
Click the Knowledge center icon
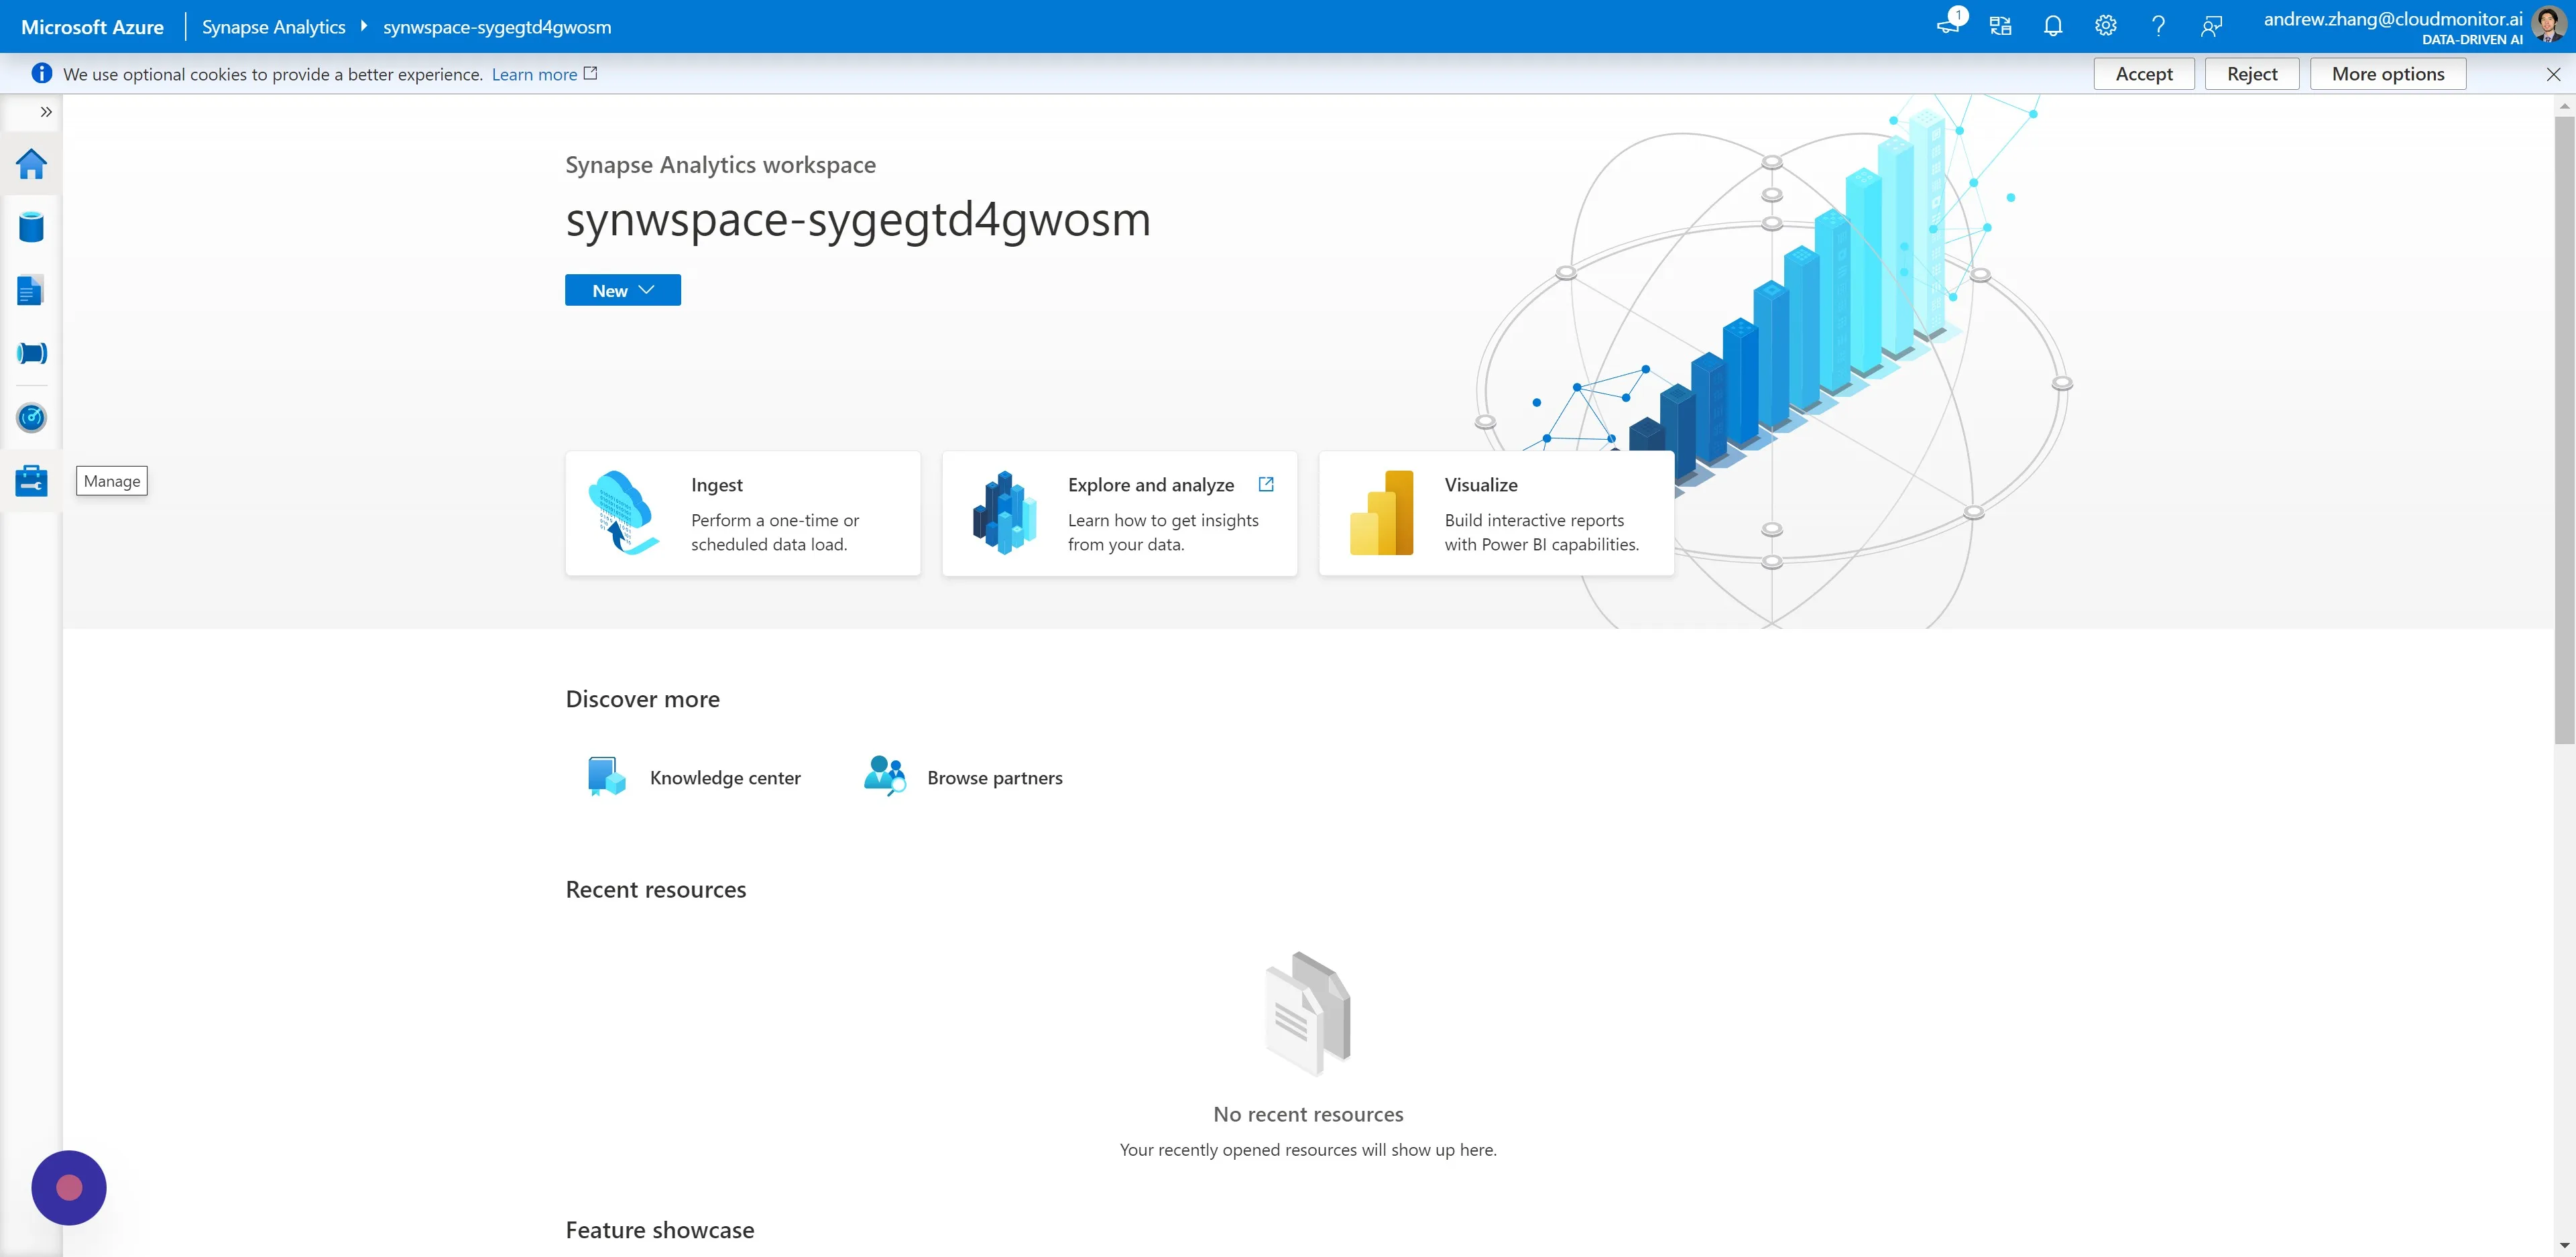coord(606,776)
